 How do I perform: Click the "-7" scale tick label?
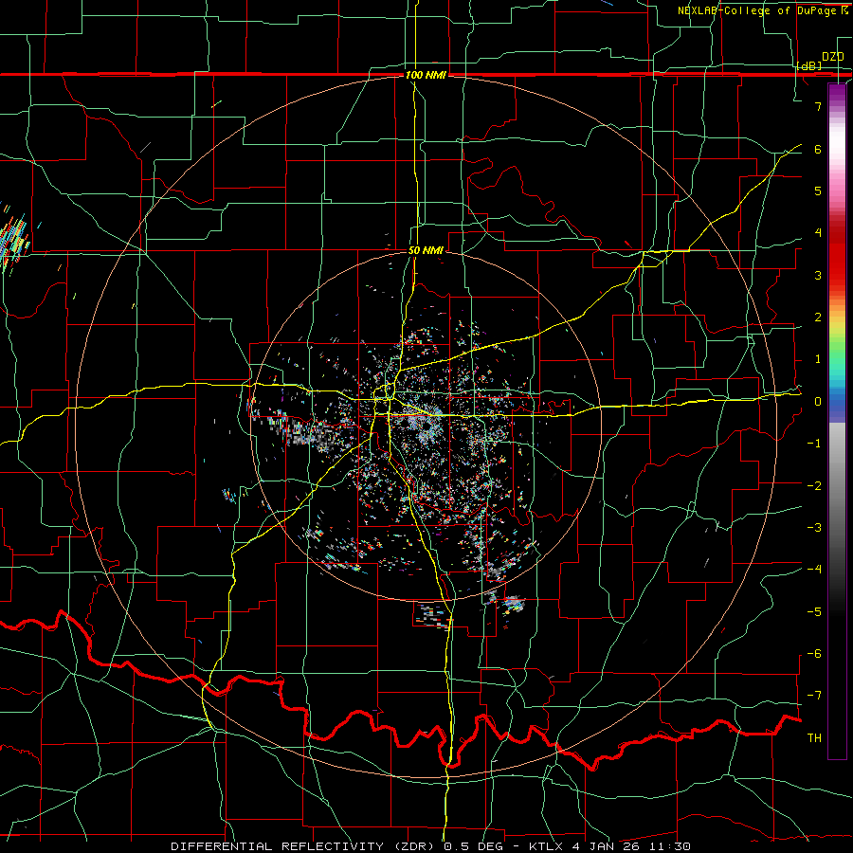pyautogui.click(x=814, y=696)
